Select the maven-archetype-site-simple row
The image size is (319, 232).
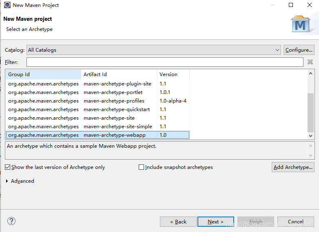(x=97, y=126)
